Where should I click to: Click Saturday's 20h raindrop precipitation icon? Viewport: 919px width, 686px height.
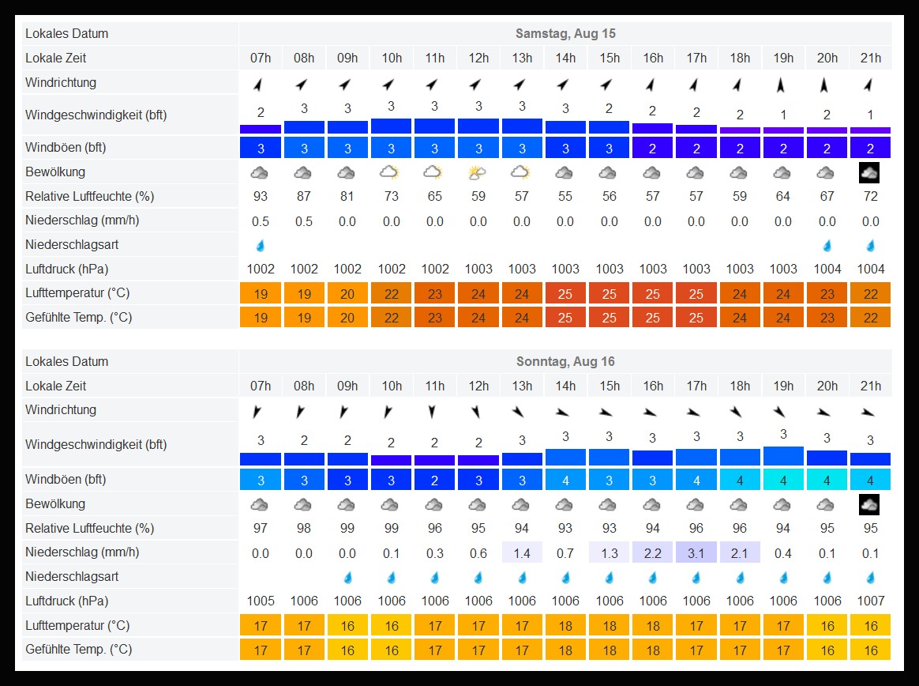tap(827, 245)
